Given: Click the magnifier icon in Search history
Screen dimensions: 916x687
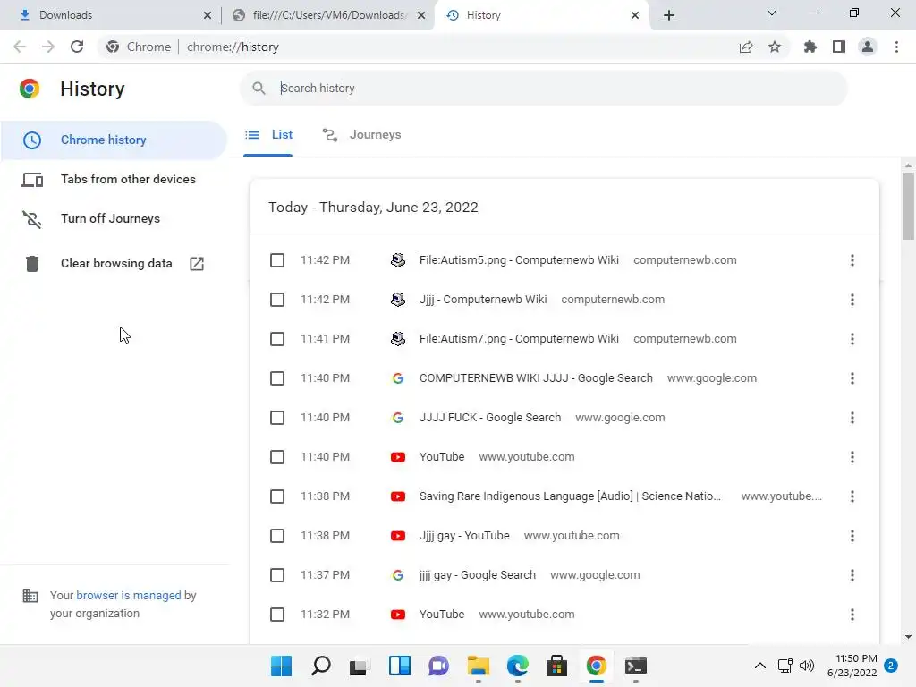Looking at the screenshot, I should click(259, 89).
